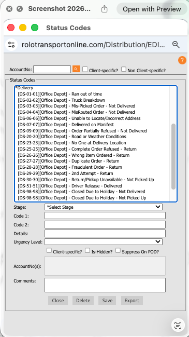
Task: Select the *Delivery list header row
Action: (x=92, y=88)
